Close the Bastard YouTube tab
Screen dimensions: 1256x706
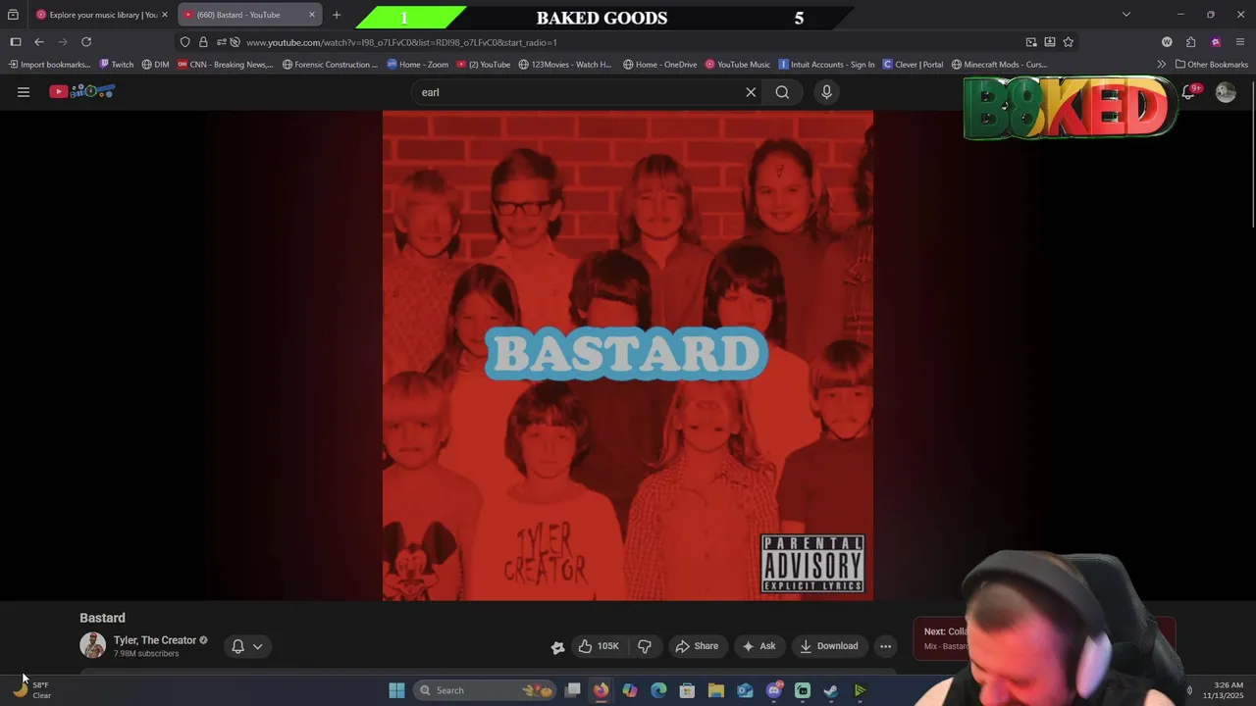(312, 15)
